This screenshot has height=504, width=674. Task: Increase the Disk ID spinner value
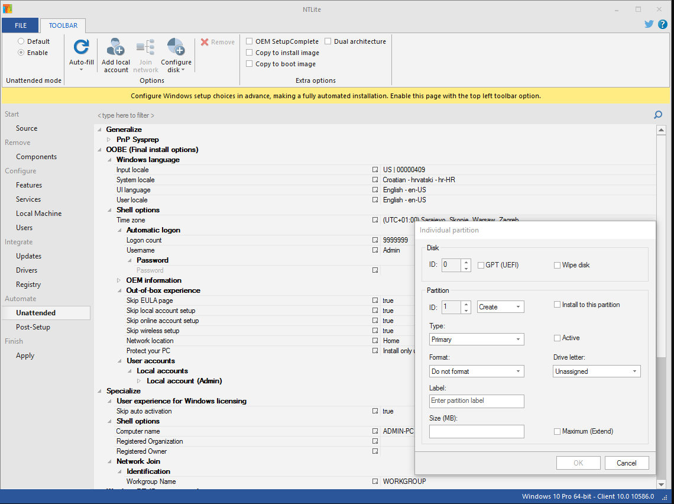click(466, 262)
